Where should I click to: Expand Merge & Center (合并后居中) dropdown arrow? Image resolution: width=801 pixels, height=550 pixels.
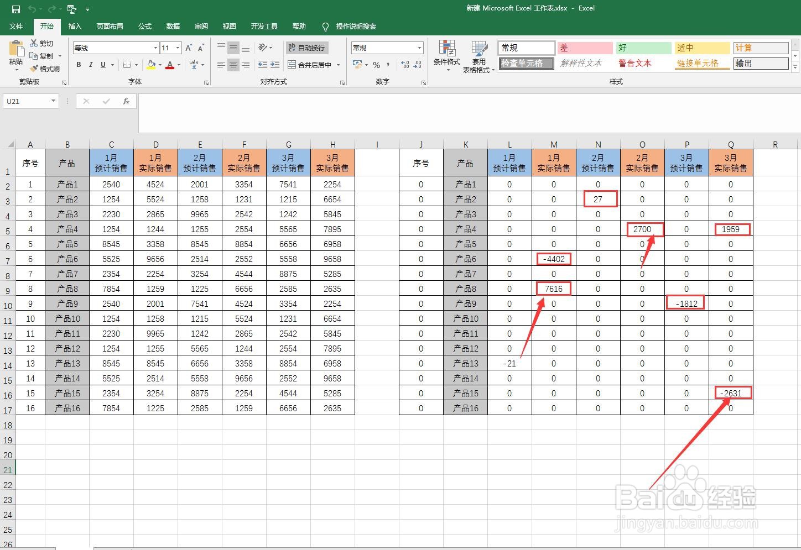click(338, 65)
